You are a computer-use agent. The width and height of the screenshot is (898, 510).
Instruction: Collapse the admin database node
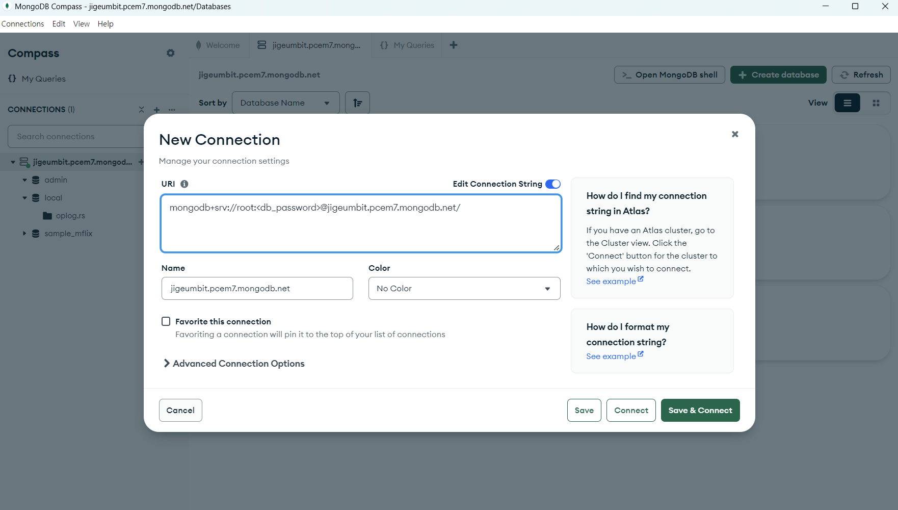click(x=24, y=180)
